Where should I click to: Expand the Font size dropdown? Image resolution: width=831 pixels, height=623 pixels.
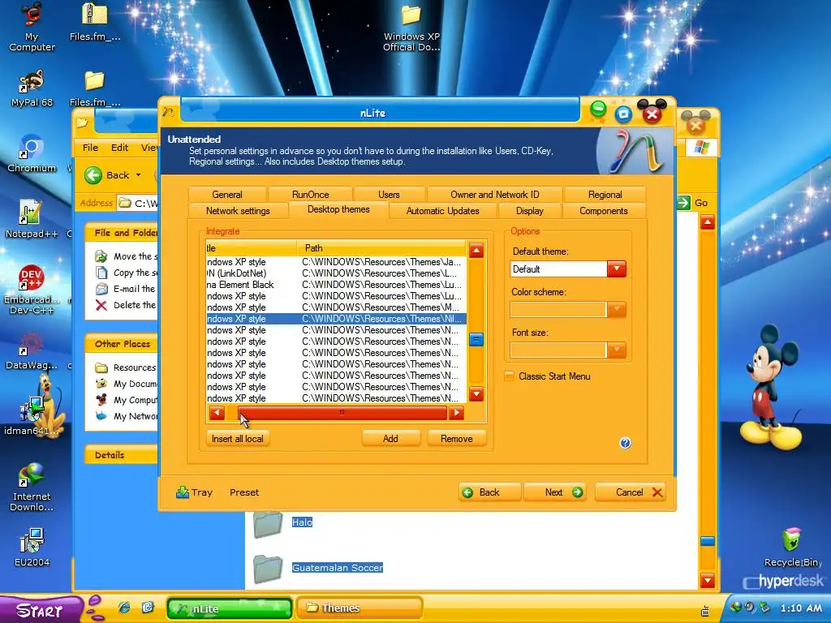[x=617, y=350]
